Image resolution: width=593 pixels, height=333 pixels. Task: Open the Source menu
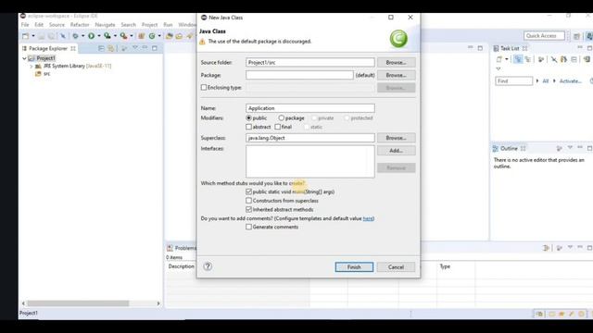click(57, 25)
